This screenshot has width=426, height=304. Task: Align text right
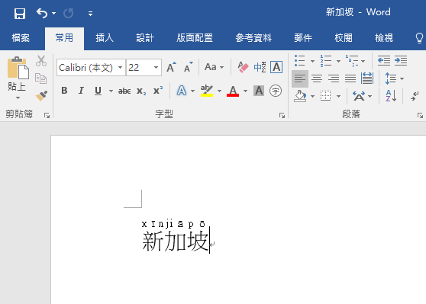tap(334, 78)
